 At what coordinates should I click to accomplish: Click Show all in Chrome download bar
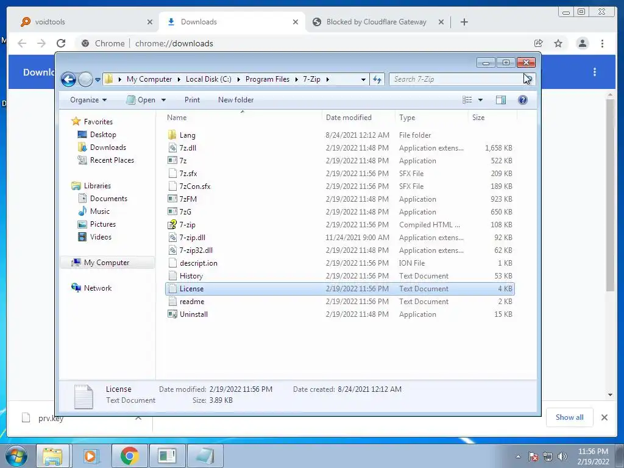[x=570, y=417]
